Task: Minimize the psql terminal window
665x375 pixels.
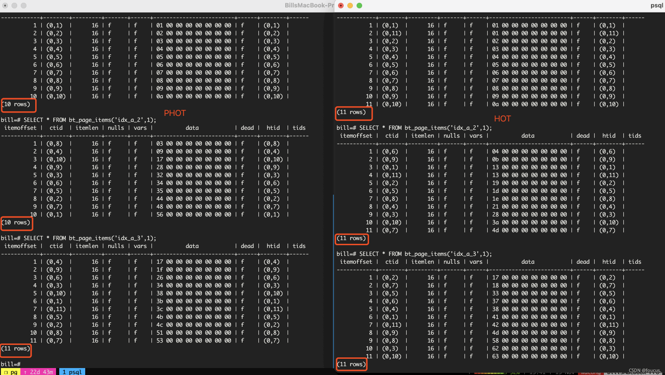Action: 350,6
